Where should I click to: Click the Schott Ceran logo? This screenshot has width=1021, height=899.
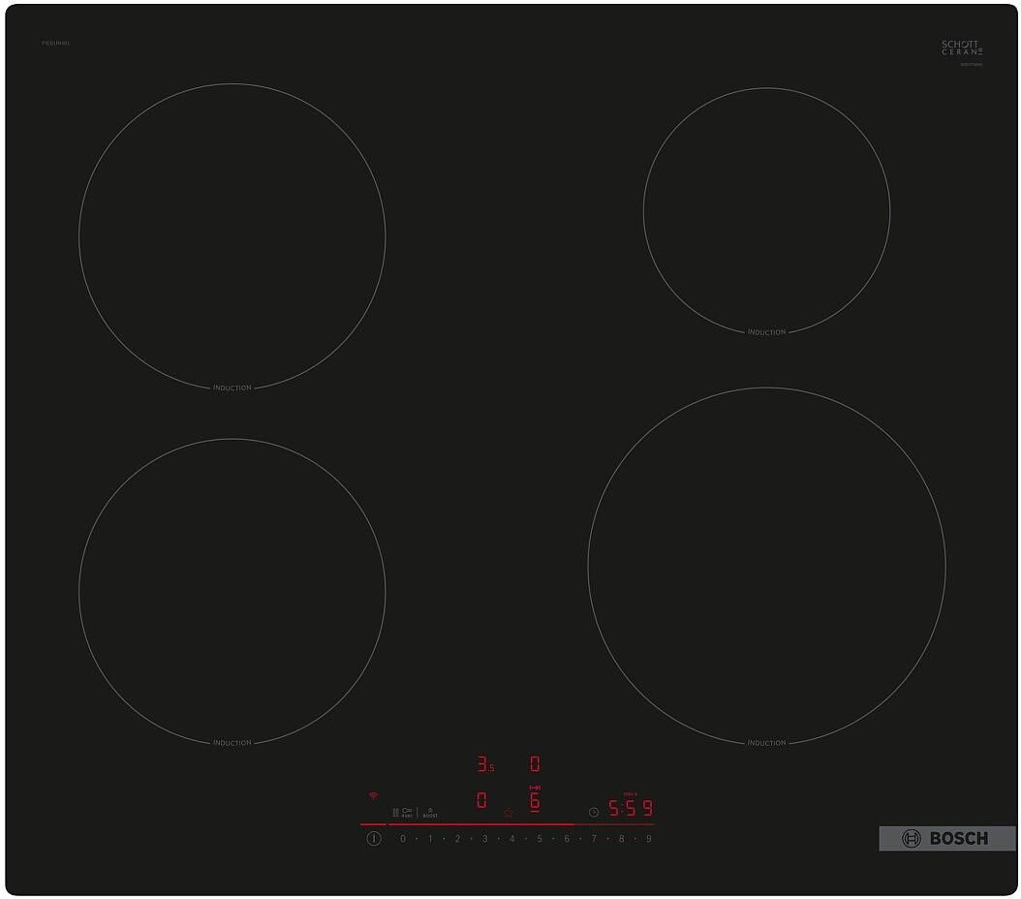(962, 47)
